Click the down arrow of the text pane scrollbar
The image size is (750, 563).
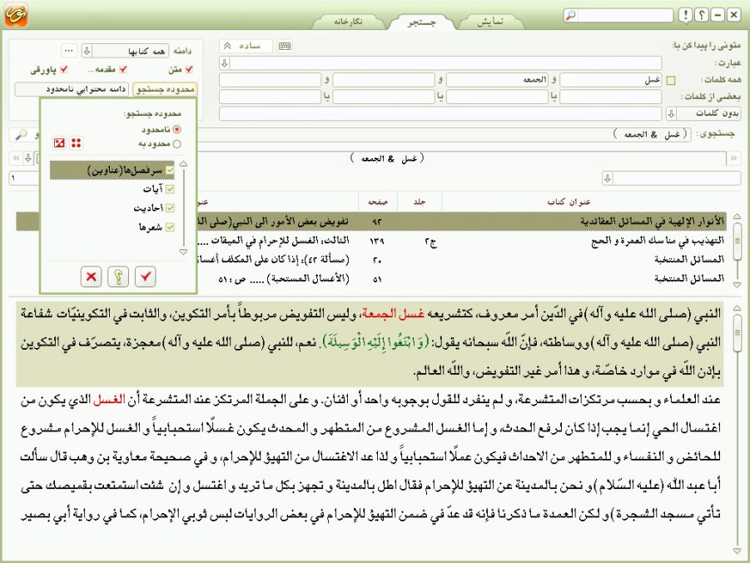click(737, 551)
